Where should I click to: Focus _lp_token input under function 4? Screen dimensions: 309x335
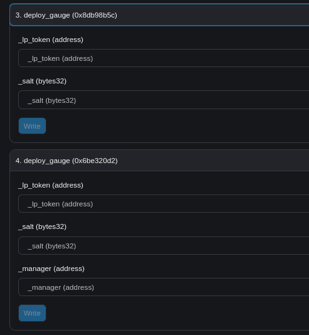pyautogui.click(x=164, y=204)
